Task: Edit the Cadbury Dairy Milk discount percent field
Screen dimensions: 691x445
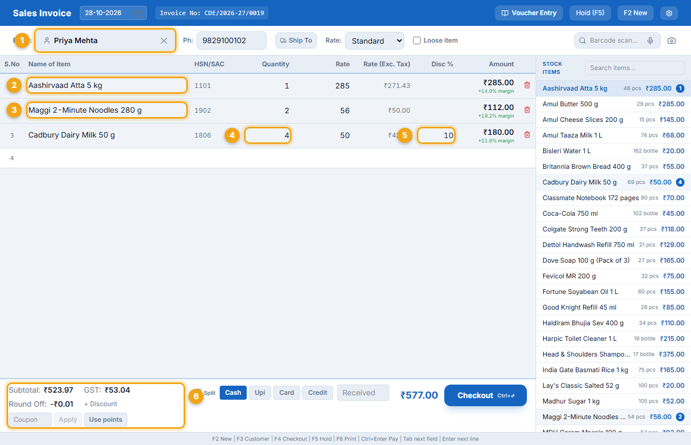Action: coord(436,135)
